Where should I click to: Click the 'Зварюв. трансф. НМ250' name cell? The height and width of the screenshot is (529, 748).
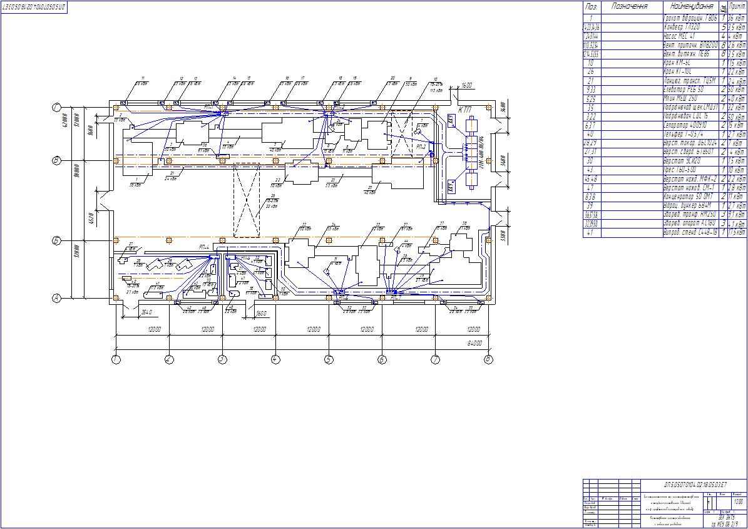691,215
